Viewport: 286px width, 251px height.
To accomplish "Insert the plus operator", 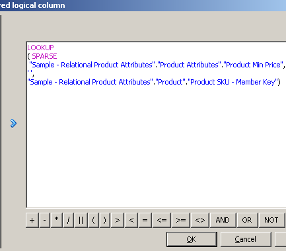I will point(32,220).
